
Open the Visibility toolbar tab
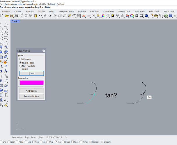click(x=82, y=12)
